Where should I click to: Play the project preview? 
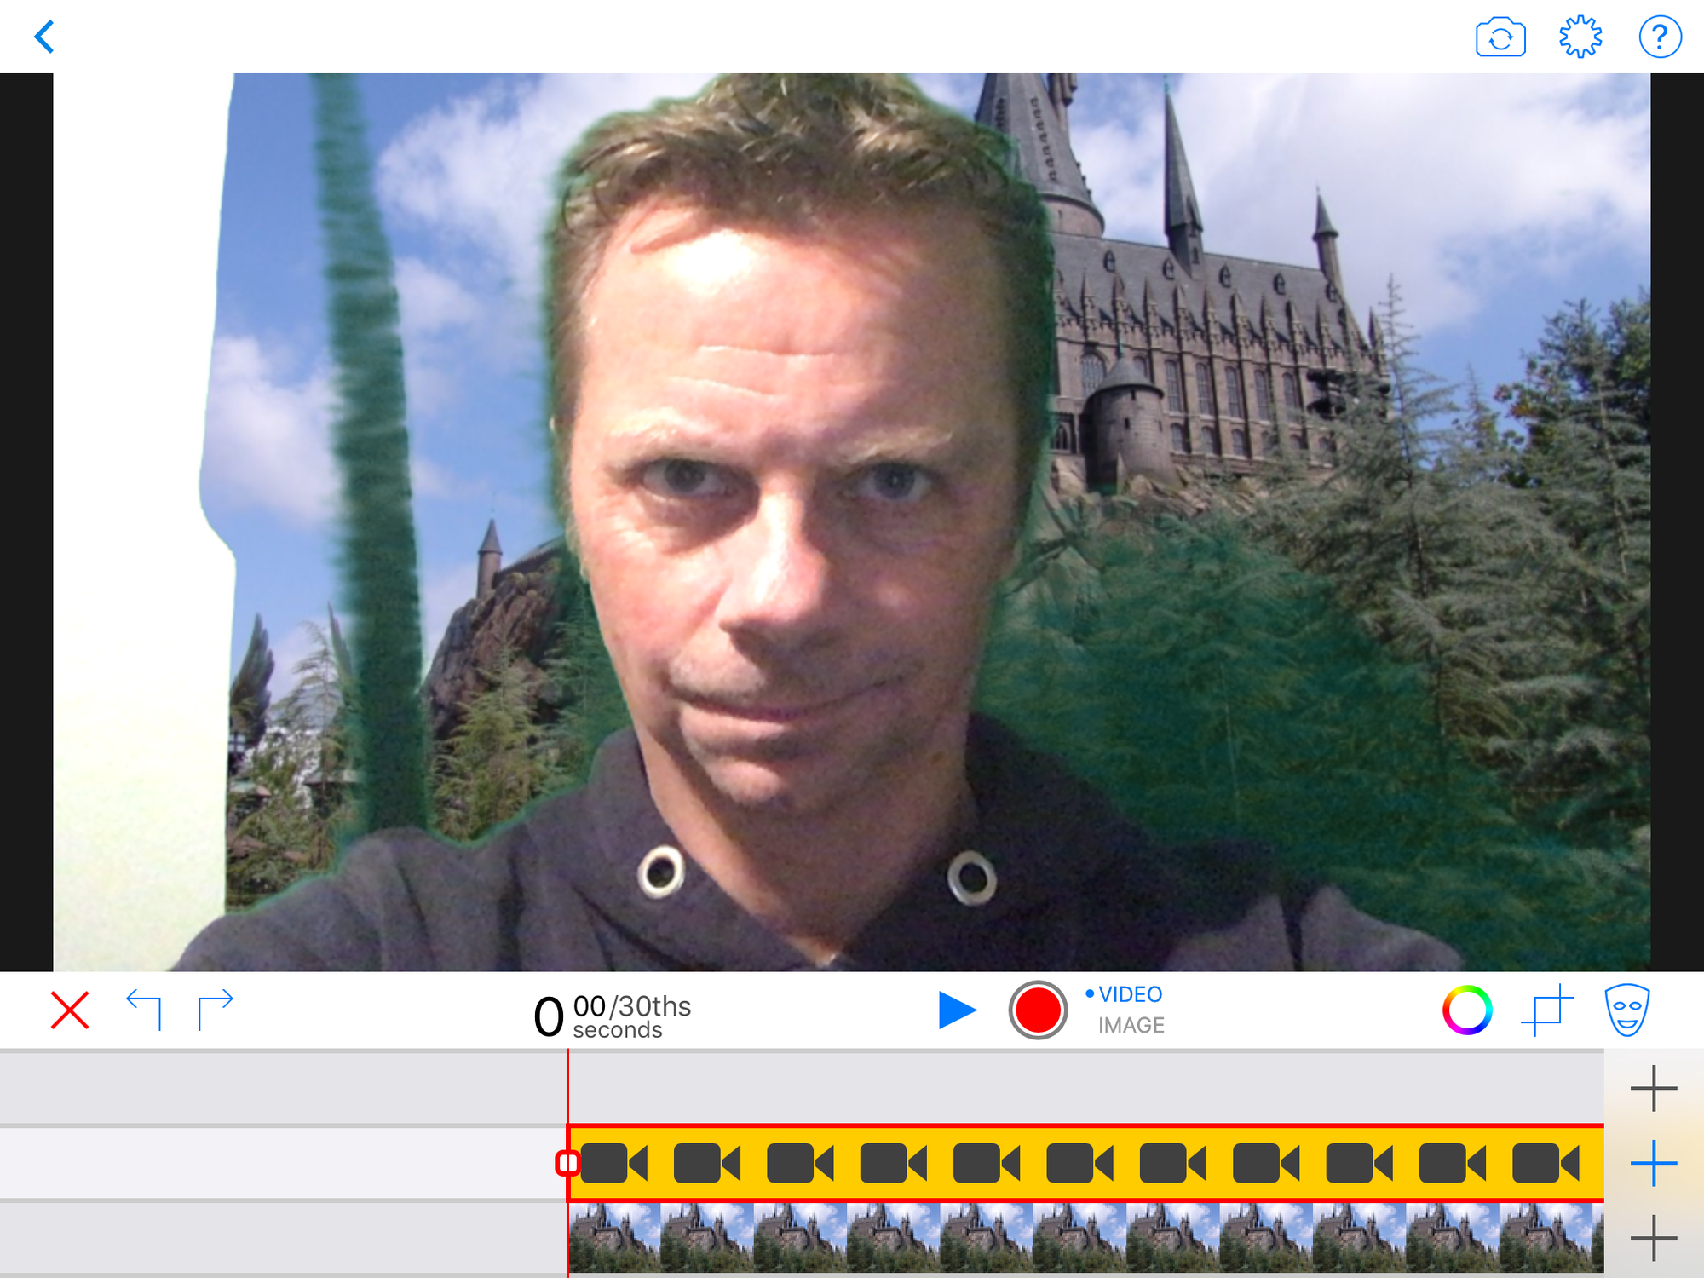tap(957, 1010)
